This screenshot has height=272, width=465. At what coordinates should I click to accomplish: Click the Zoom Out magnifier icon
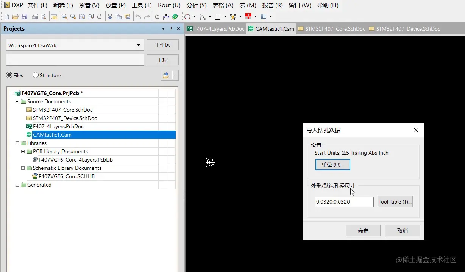point(73,17)
